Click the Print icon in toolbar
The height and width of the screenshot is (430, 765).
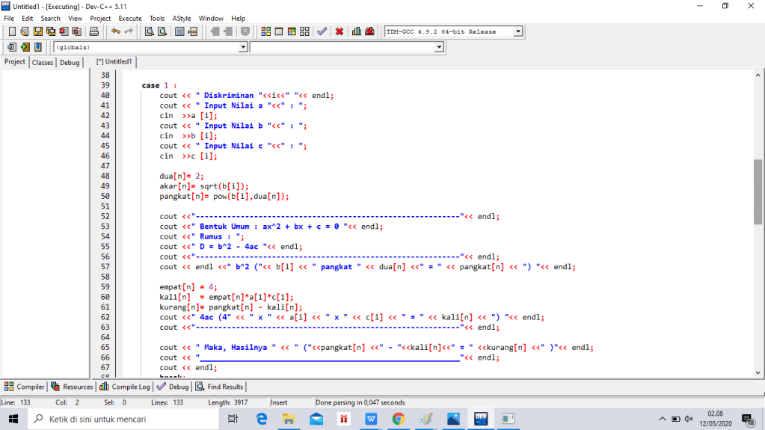[94, 31]
